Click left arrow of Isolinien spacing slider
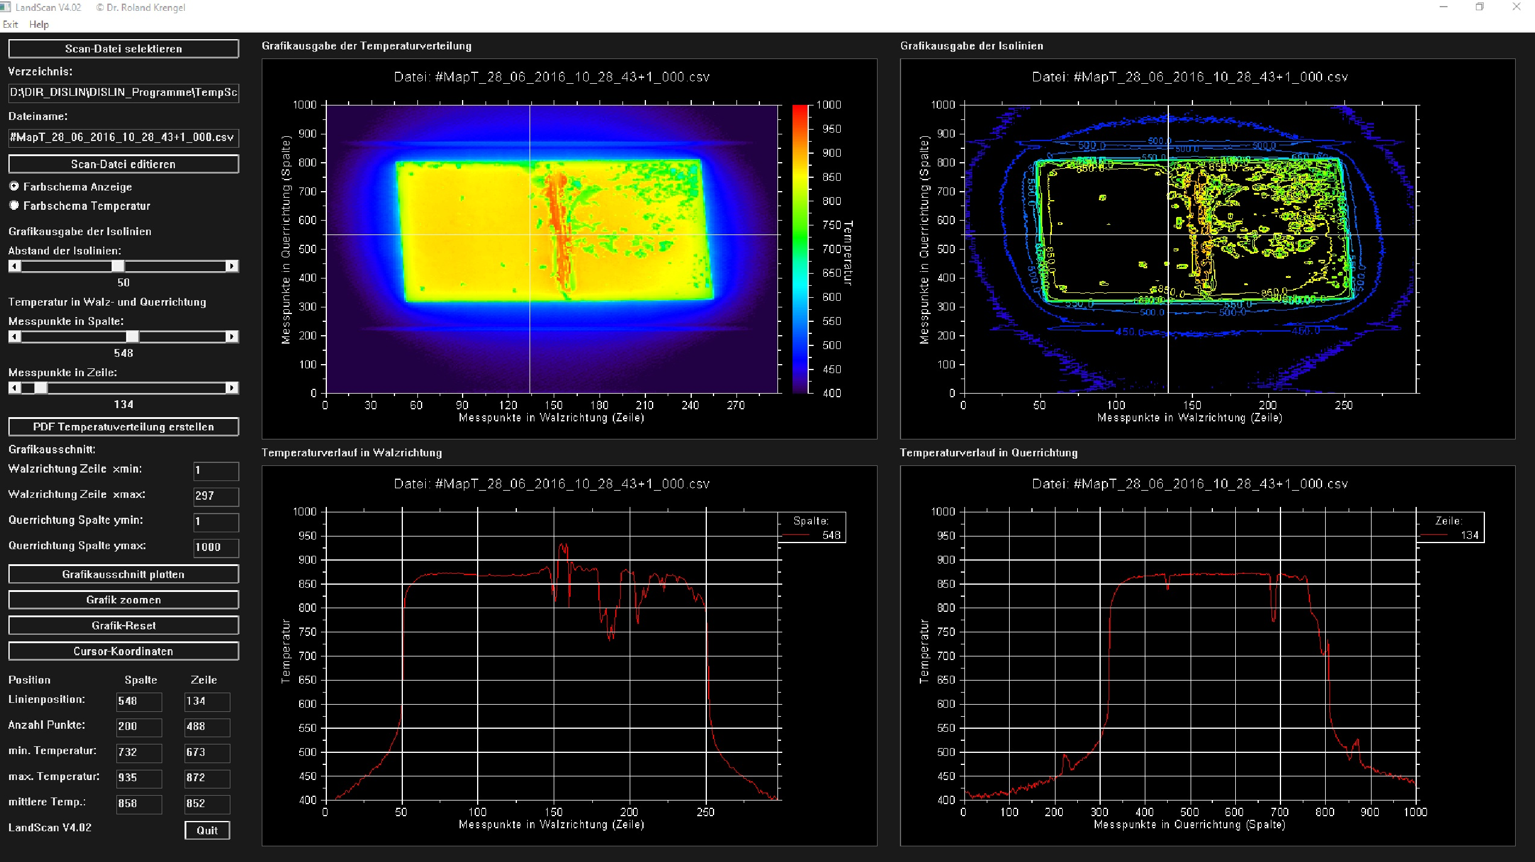The image size is (1535, 862). pos(15,266)
